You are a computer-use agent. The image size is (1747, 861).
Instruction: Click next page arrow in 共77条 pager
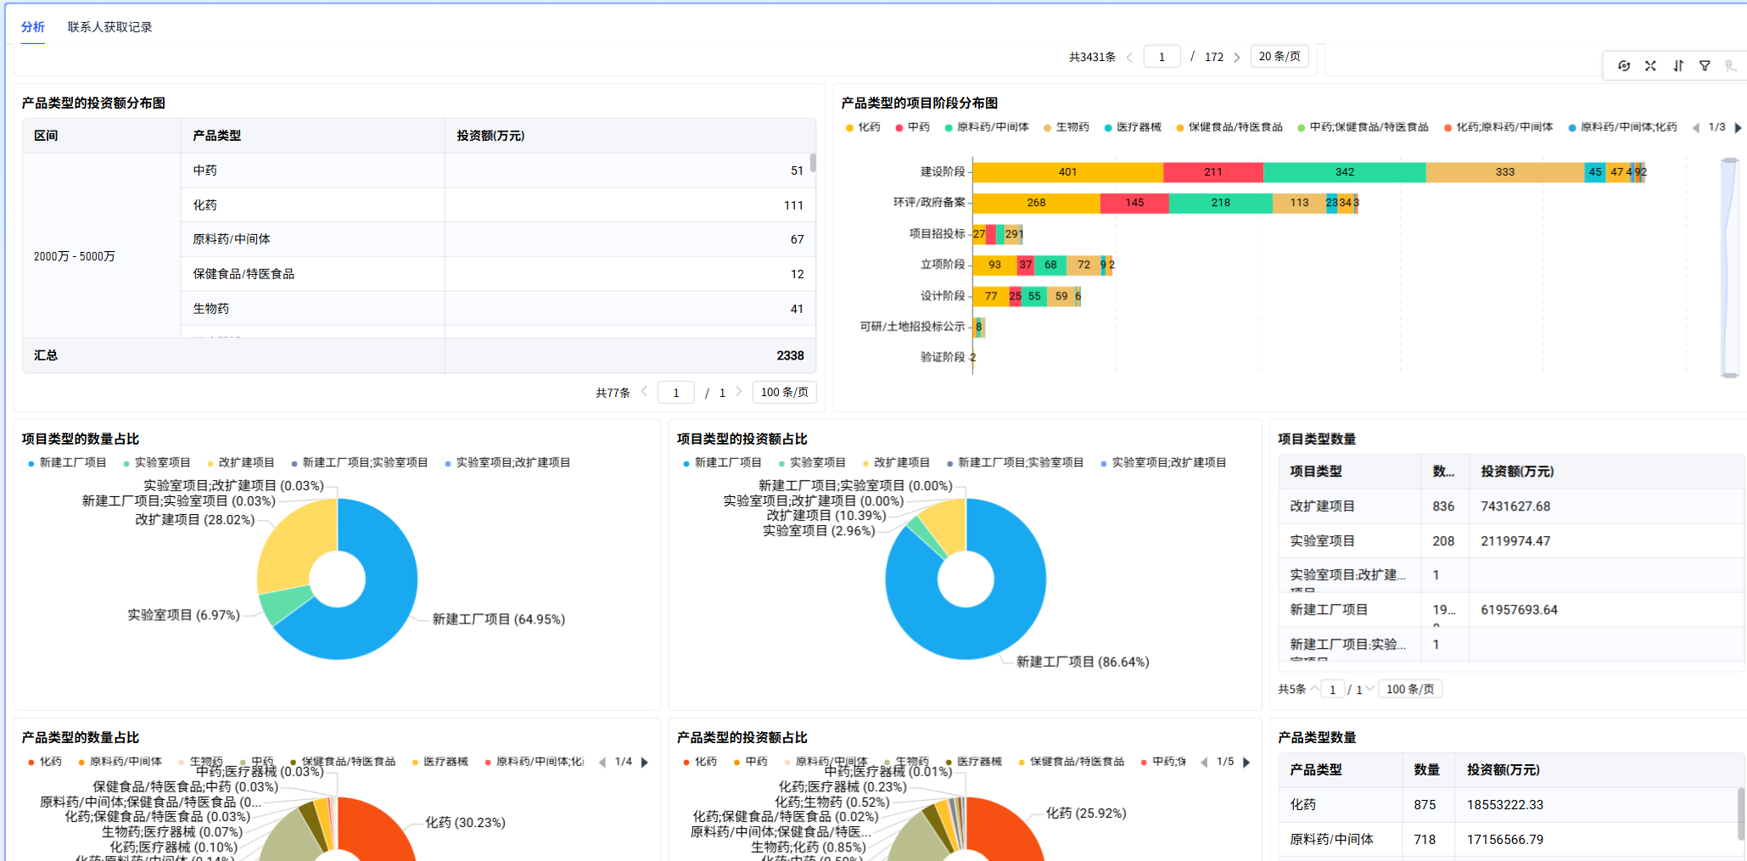[739, 392]
